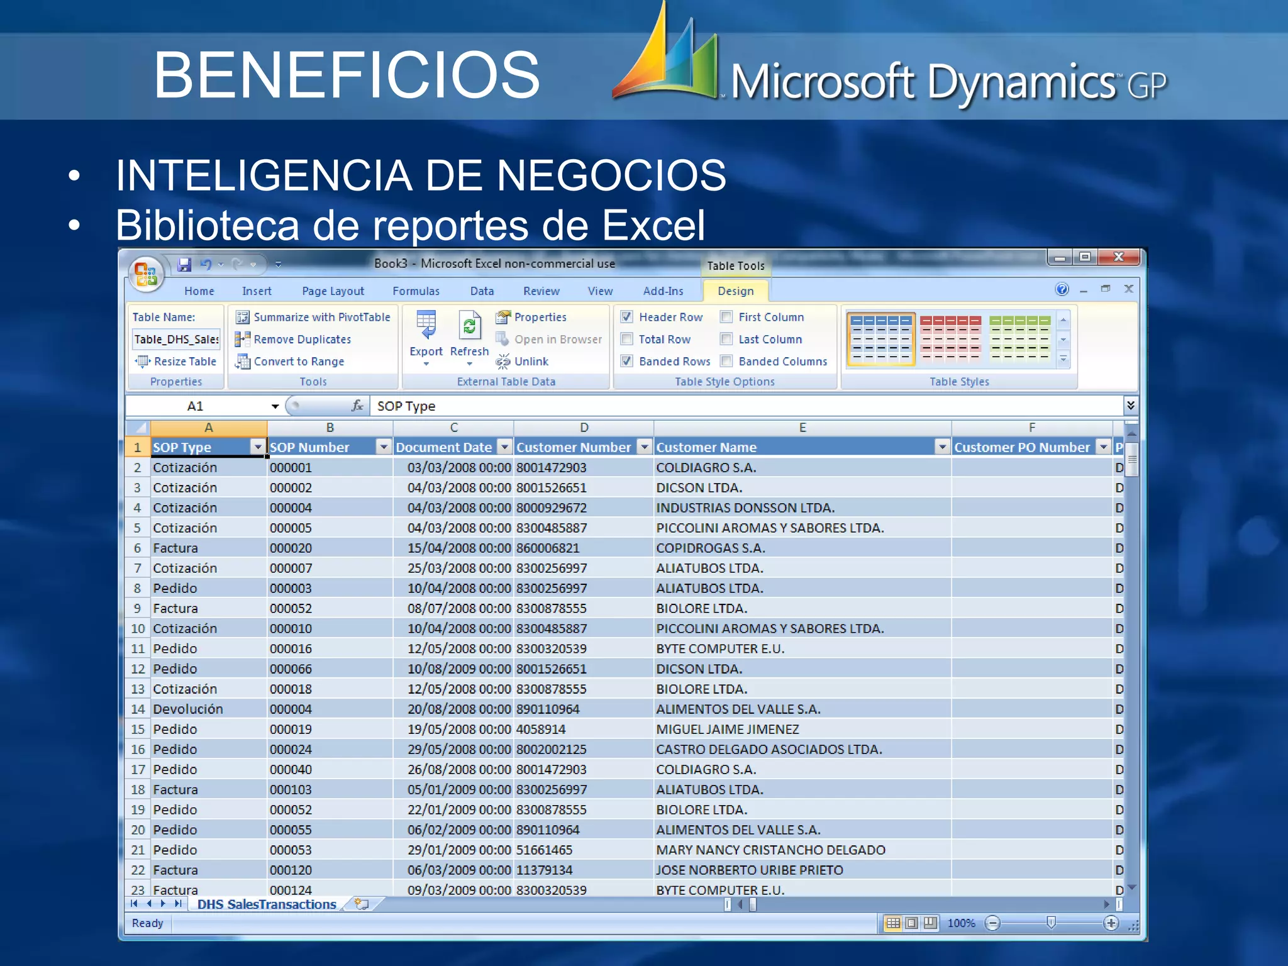Open the Insert ribbon tab
The width and height of the screenshot is (1288, 966).
[x=257, y=291]
